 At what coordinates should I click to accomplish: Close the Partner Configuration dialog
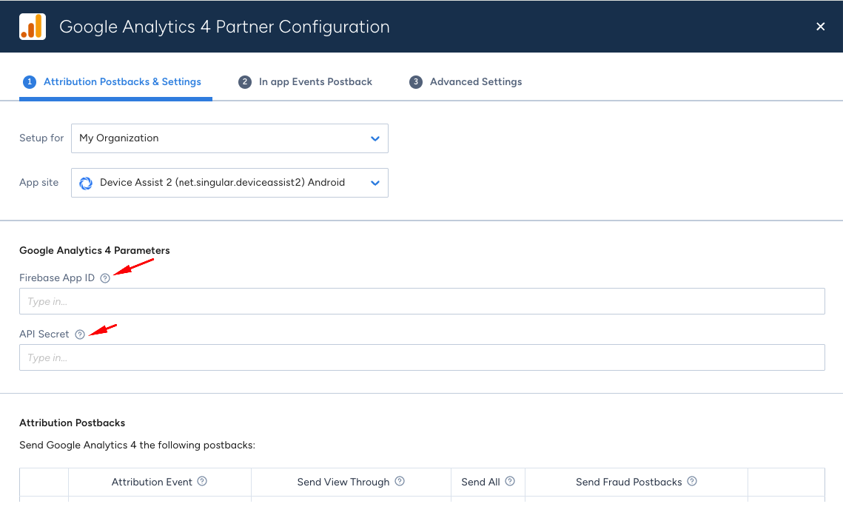pos(820,27)
